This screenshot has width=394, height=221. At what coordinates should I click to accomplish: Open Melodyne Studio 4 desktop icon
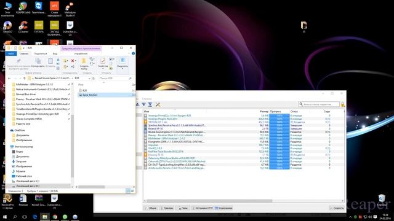70,9
